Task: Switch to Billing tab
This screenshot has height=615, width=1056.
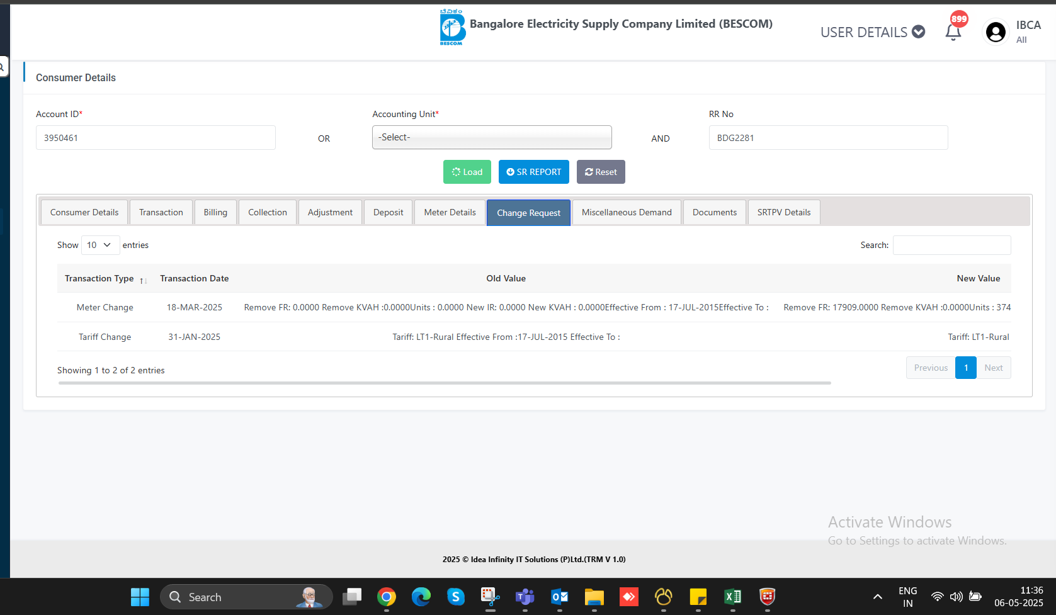Action: click(215, 212)
